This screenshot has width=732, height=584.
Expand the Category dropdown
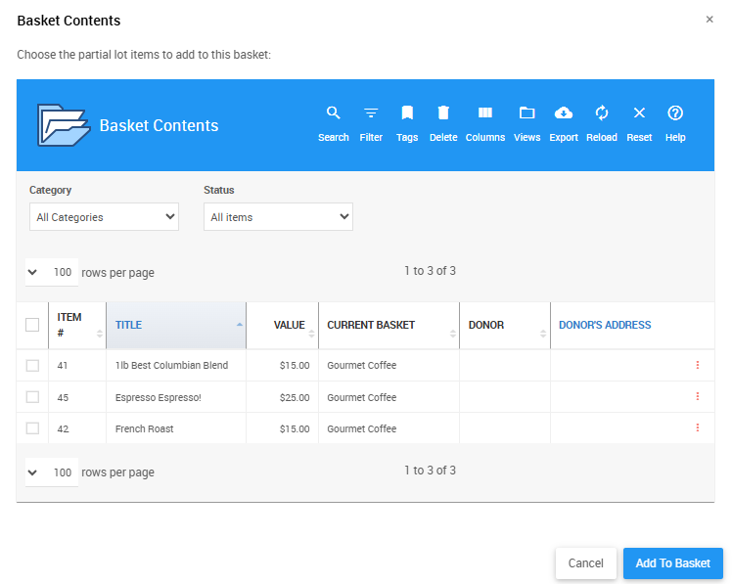point(104,217)
